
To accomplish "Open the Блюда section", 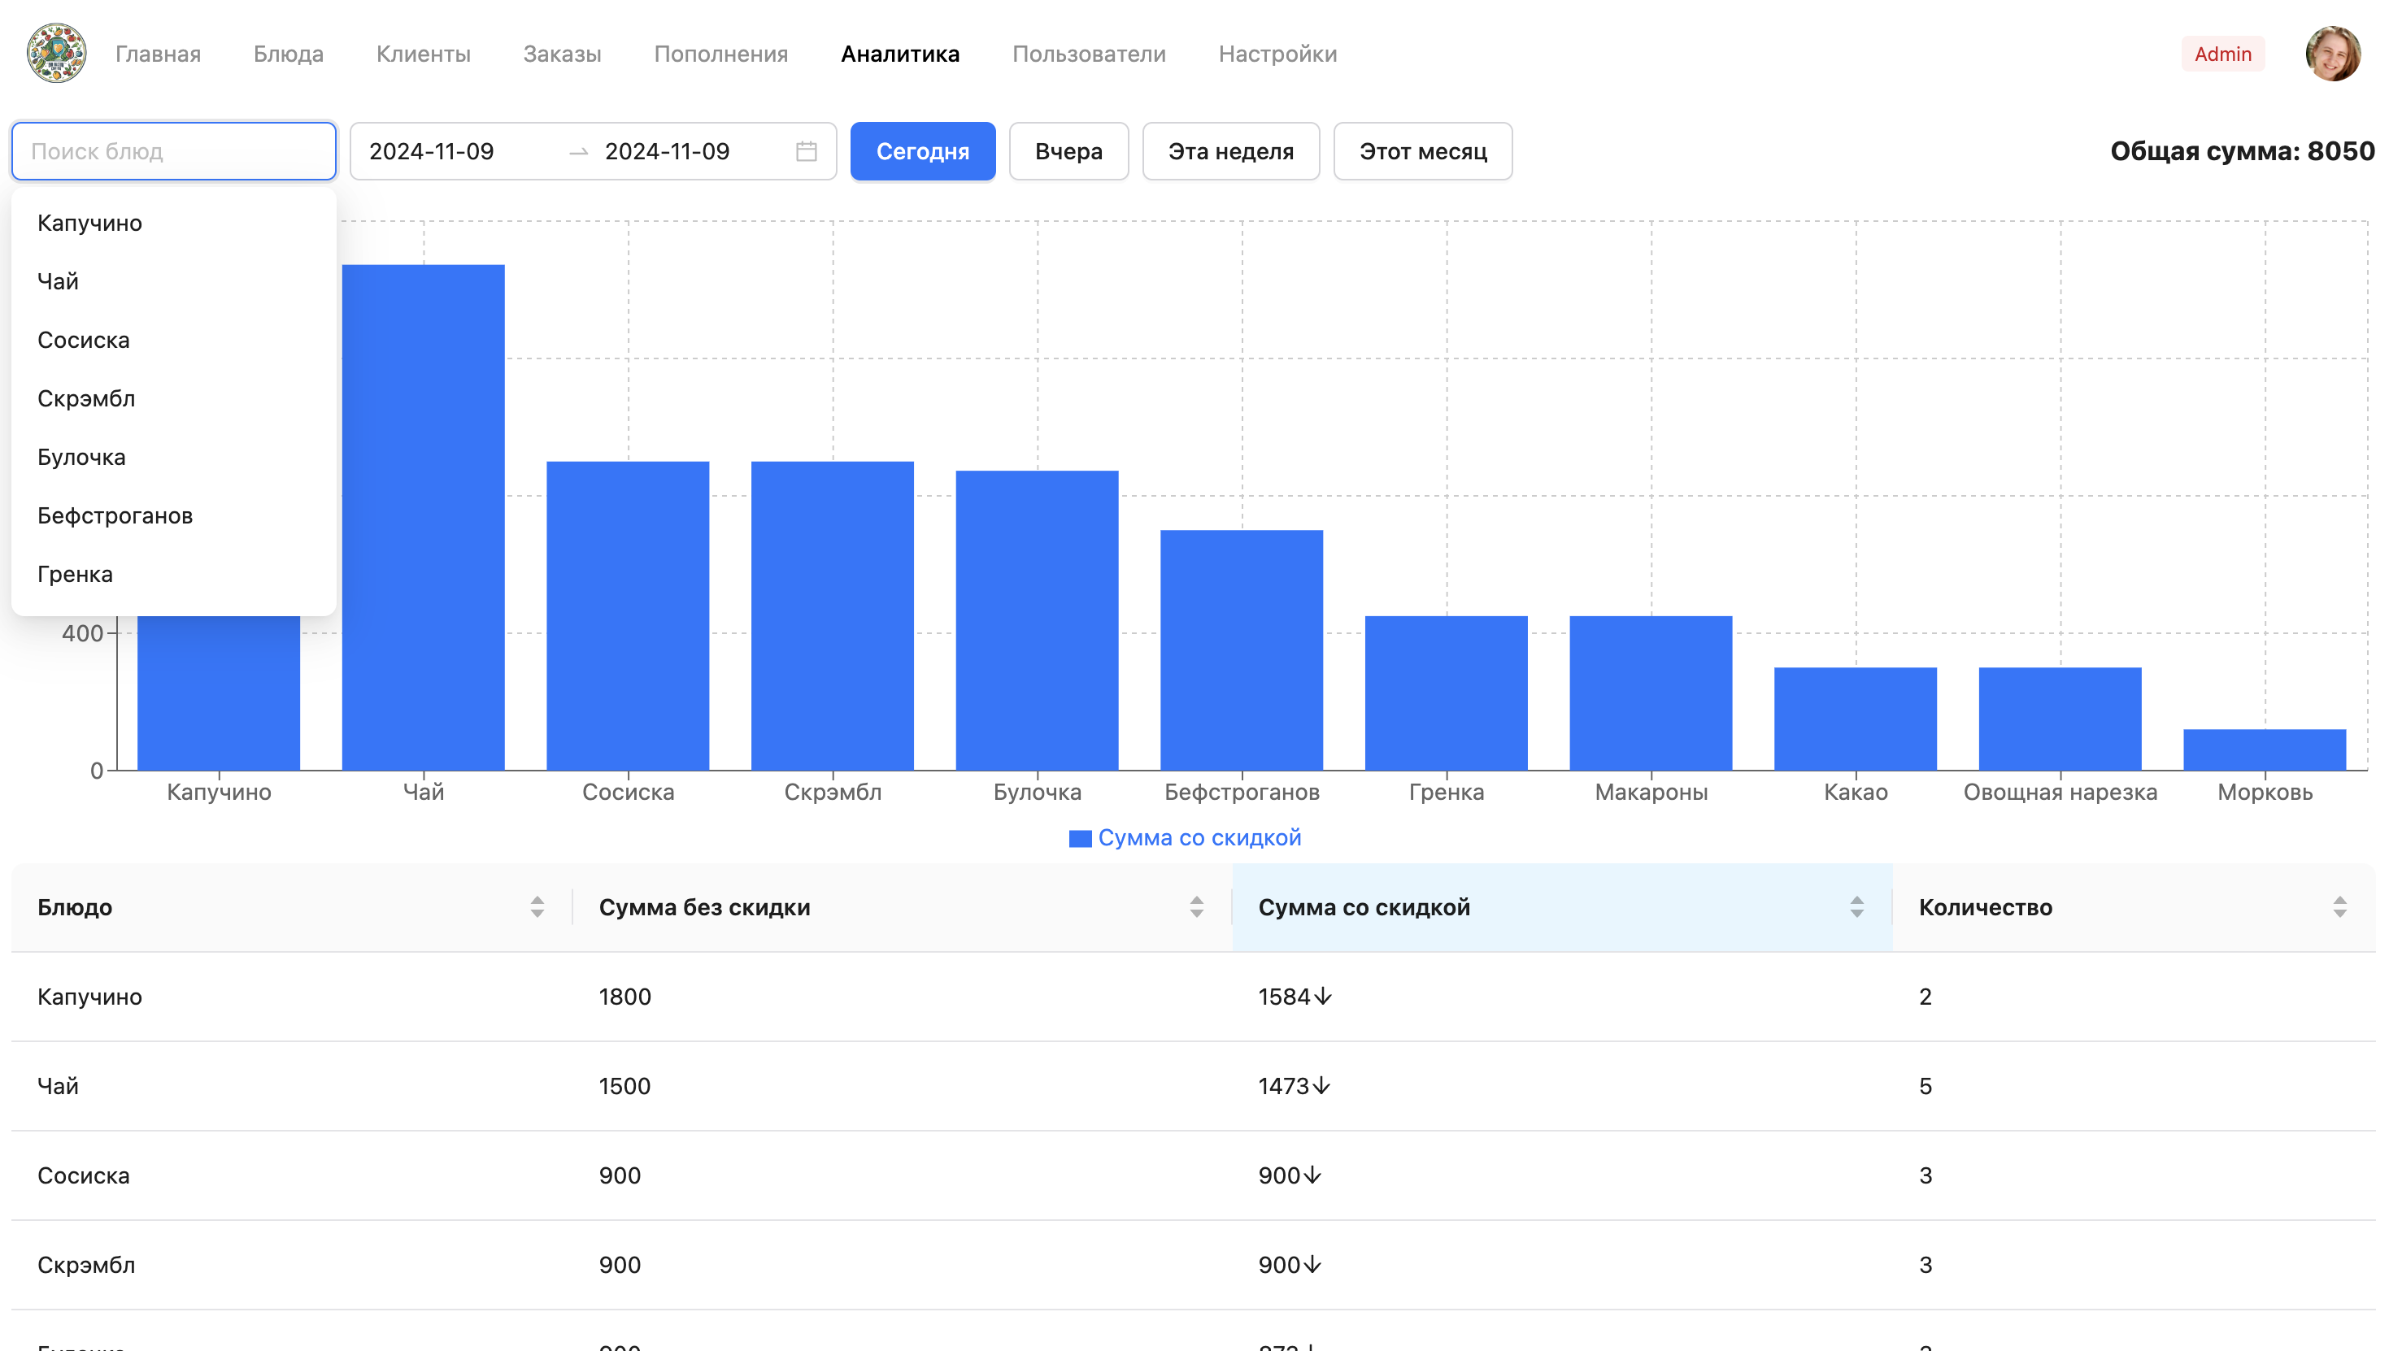I will [x=289, y=54].
